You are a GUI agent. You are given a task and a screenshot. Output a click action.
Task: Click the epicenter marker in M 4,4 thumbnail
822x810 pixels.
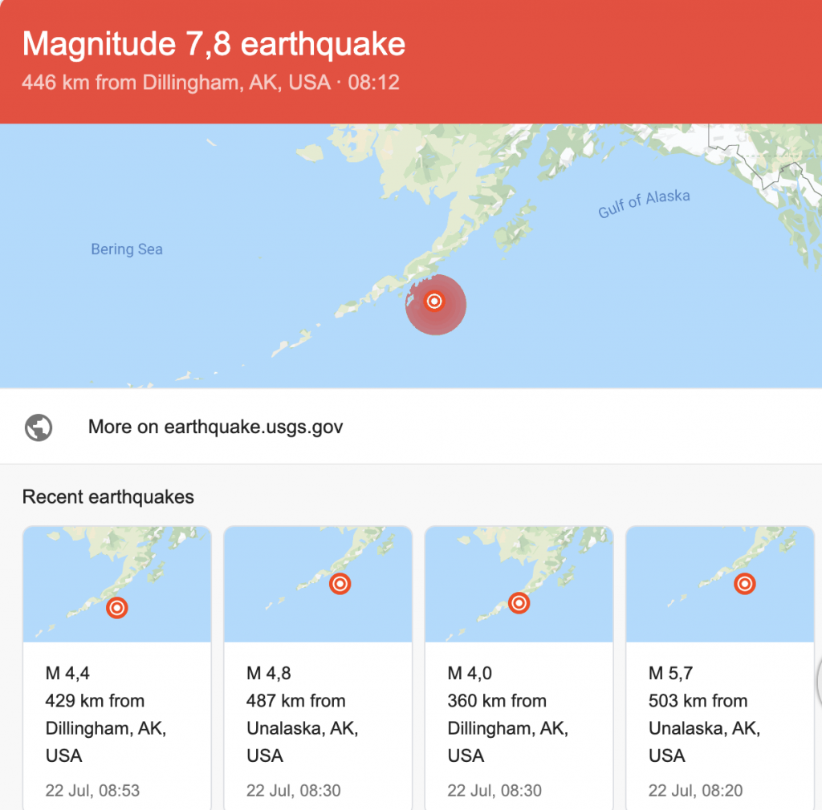click(x=117, y=608)
